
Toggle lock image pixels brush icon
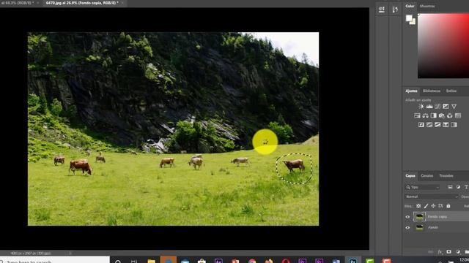(426, 206)
